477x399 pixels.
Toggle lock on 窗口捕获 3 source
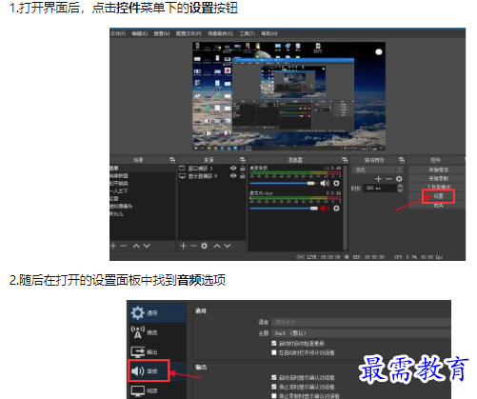(242, 168)
